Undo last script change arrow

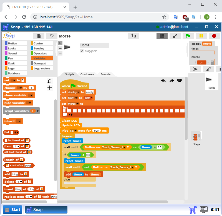tap(163, 81)
